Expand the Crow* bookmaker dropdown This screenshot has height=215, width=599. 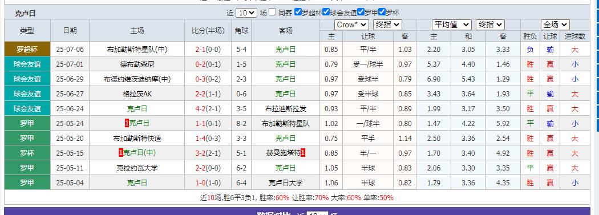(351, 25)
